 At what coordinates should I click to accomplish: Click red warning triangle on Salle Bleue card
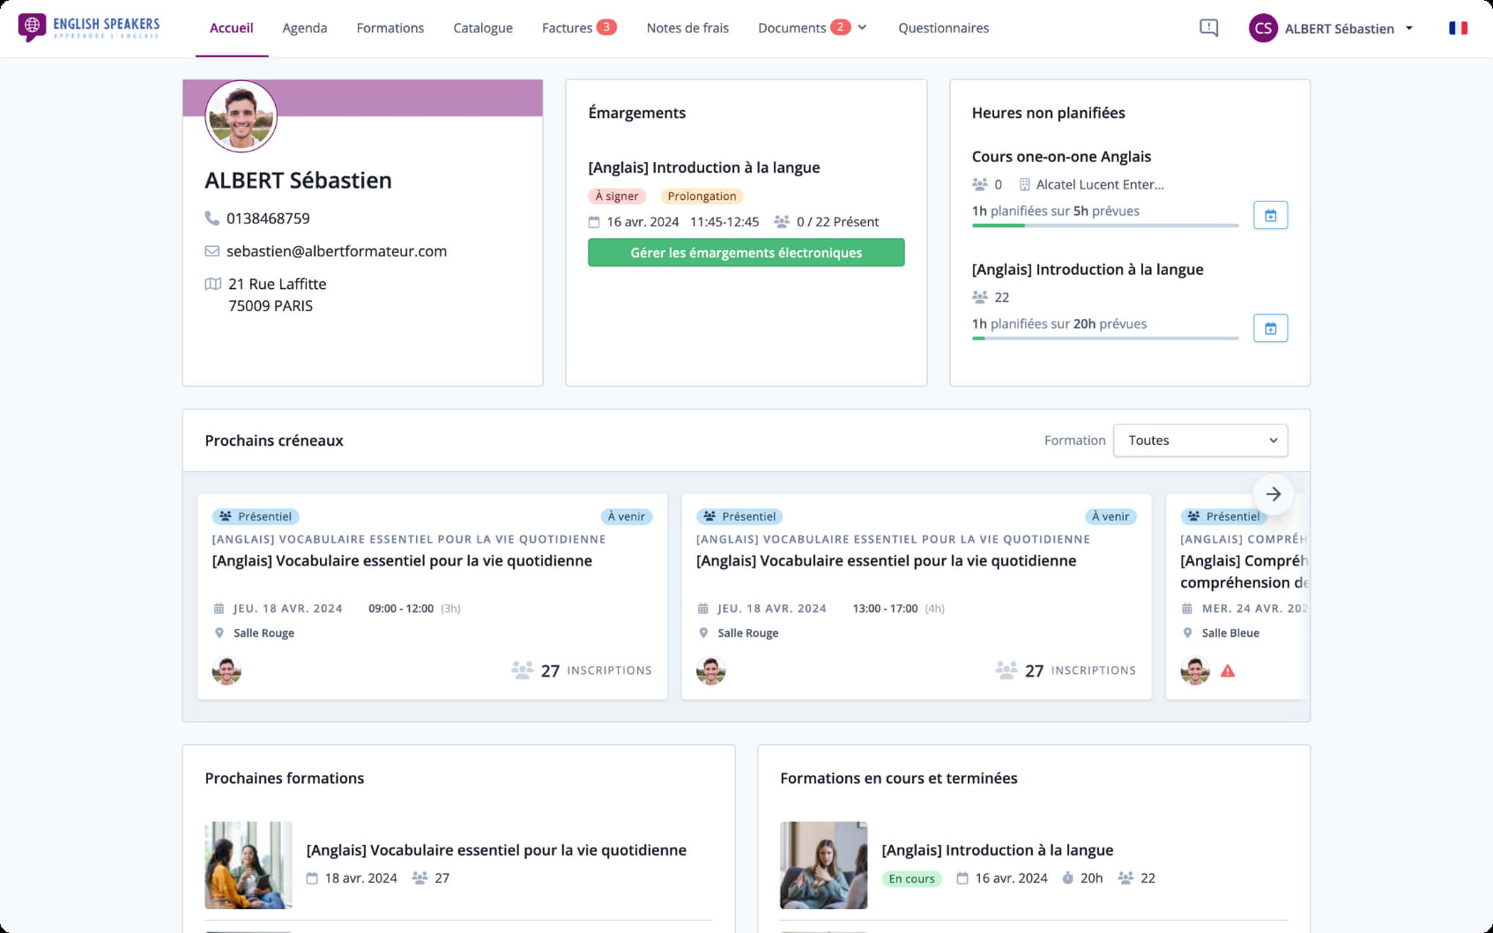pos(1228,671)
